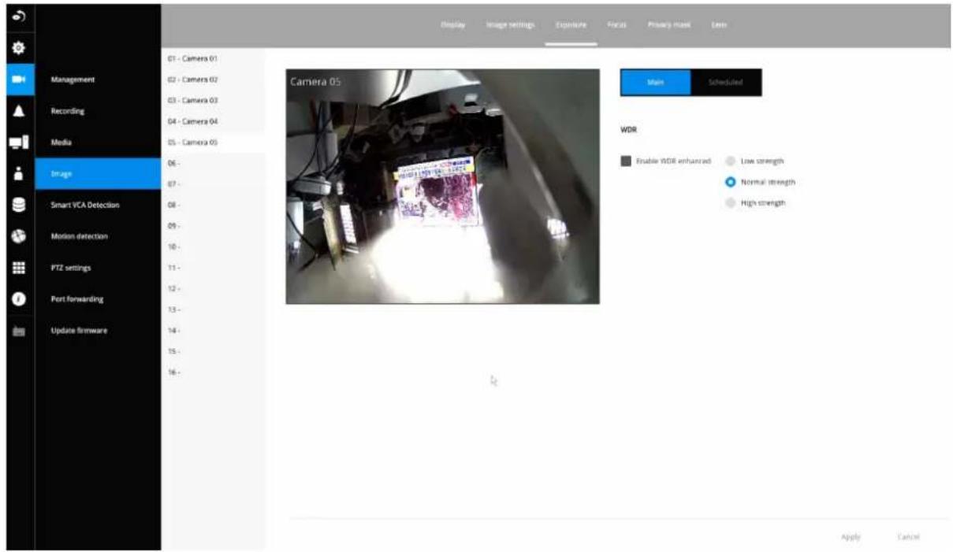953x552 pixels.
Task: Switch to the Lens tab
Action: click(x=718, y=25)
